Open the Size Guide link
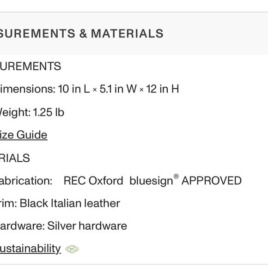This screenshot has height=268, width=268. [24, 135]
